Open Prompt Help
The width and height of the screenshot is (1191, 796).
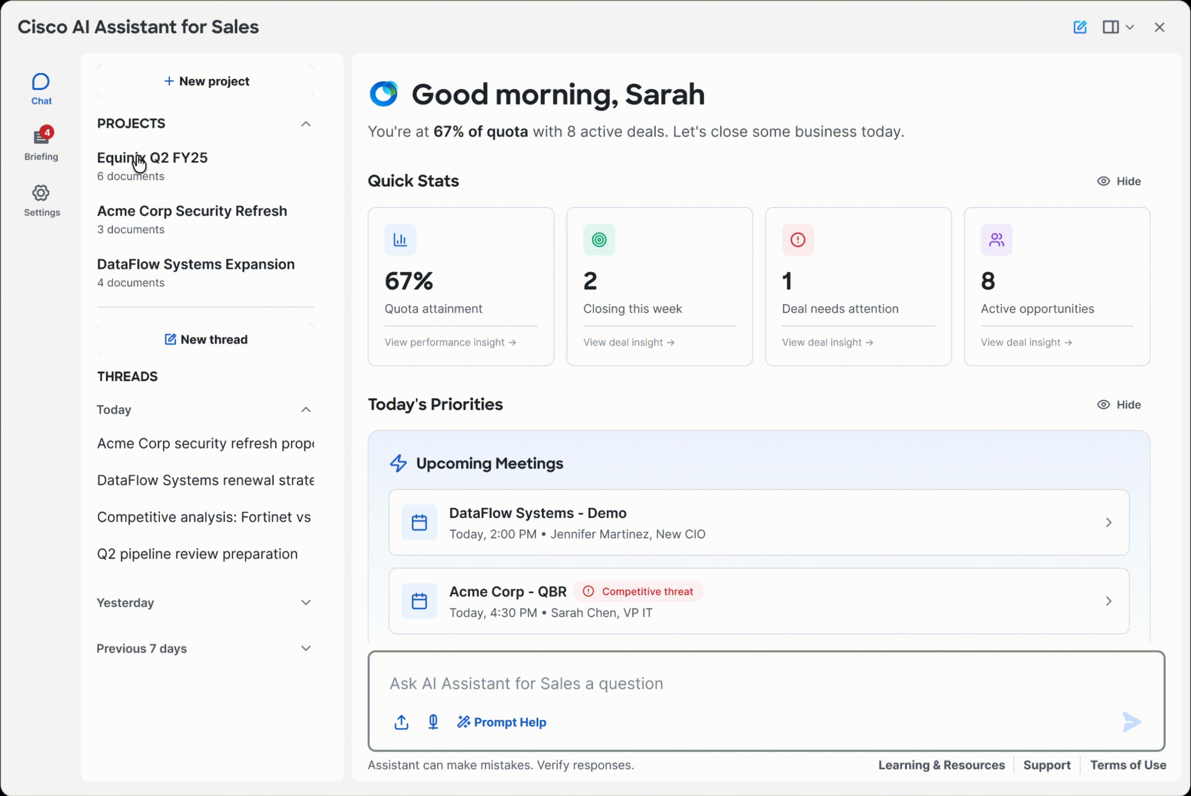pyautogui.click(x=501, y=722)
